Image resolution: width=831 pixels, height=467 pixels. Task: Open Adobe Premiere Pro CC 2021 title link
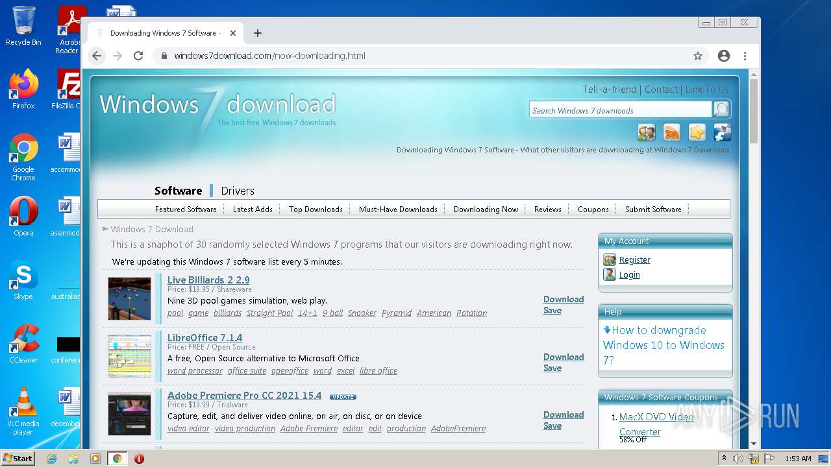point(244,396)
